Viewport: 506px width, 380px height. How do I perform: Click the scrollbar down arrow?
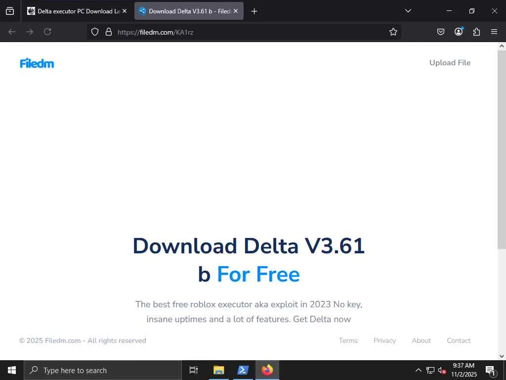point(502,356)
